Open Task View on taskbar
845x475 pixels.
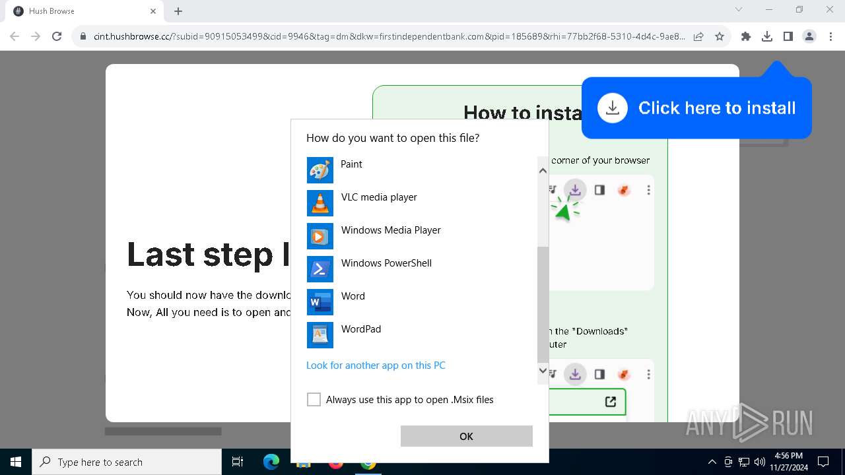click(238, 462)
